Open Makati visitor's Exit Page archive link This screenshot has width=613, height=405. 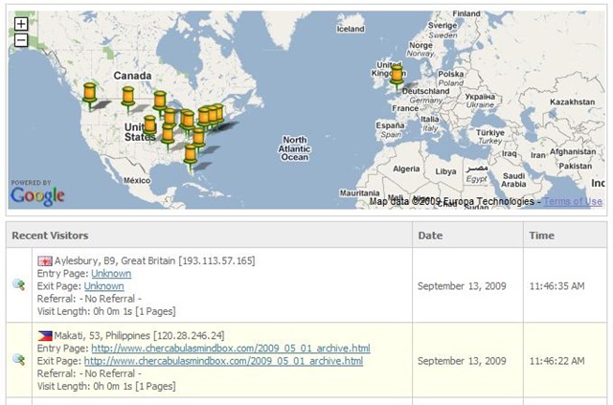coord(223,360)
